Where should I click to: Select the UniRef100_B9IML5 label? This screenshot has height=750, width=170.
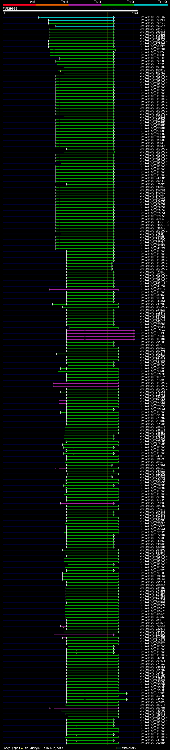pos(152,73)
